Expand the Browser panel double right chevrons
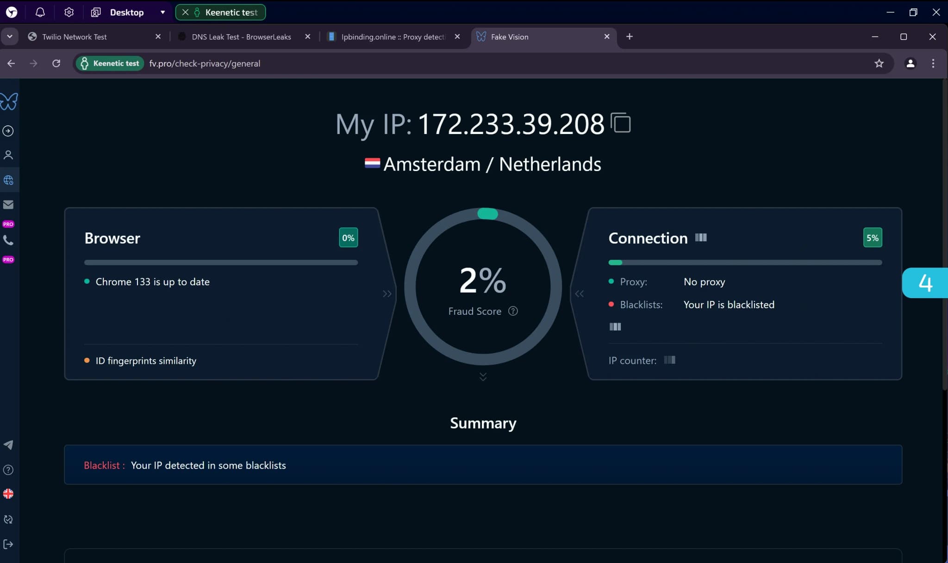948x563 pixels. 387,294
